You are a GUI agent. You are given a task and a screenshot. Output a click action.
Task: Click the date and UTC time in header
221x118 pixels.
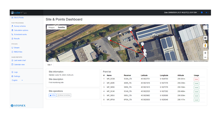(x=180, y=12)
